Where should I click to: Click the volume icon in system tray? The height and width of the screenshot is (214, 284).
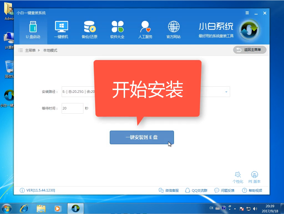tap(255, 208)
